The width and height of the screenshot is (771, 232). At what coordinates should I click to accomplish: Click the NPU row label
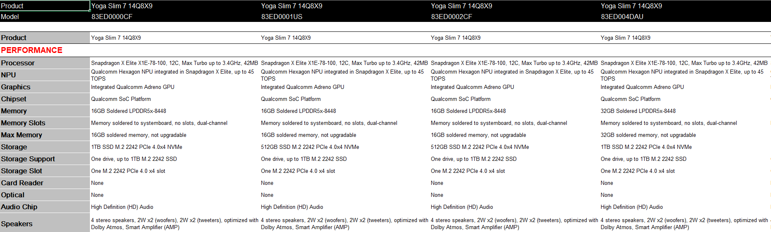point(8,75)
